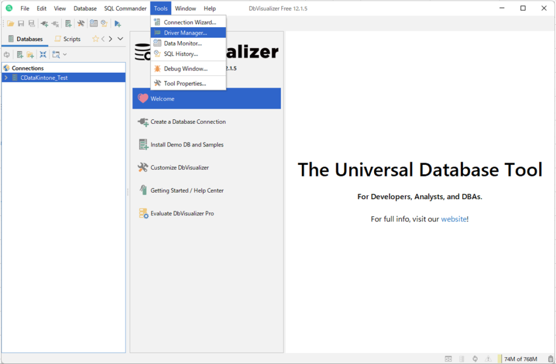
Task: Click the filter search icon in Databases toolbar
Action: point(56,55)
